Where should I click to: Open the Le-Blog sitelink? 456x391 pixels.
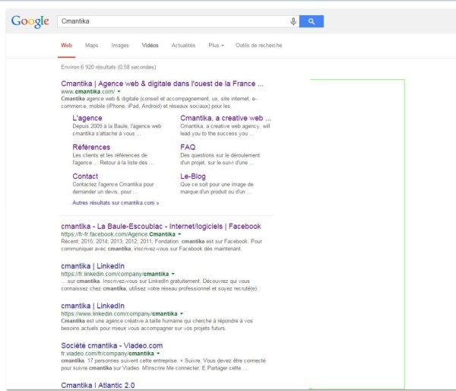(193, 176)
